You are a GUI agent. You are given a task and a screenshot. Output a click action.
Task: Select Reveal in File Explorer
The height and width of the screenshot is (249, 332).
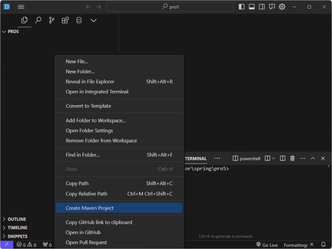tap(119, 82)
